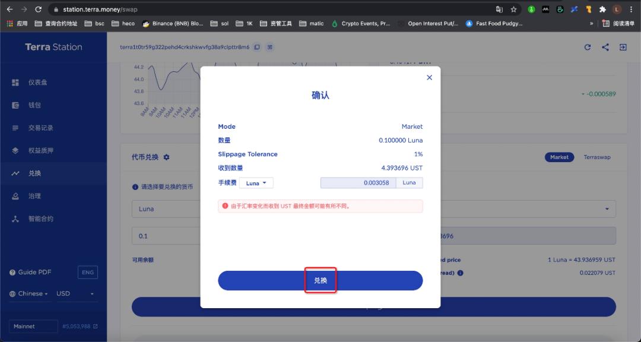Sign out of the wallet

tap(622, 47)
